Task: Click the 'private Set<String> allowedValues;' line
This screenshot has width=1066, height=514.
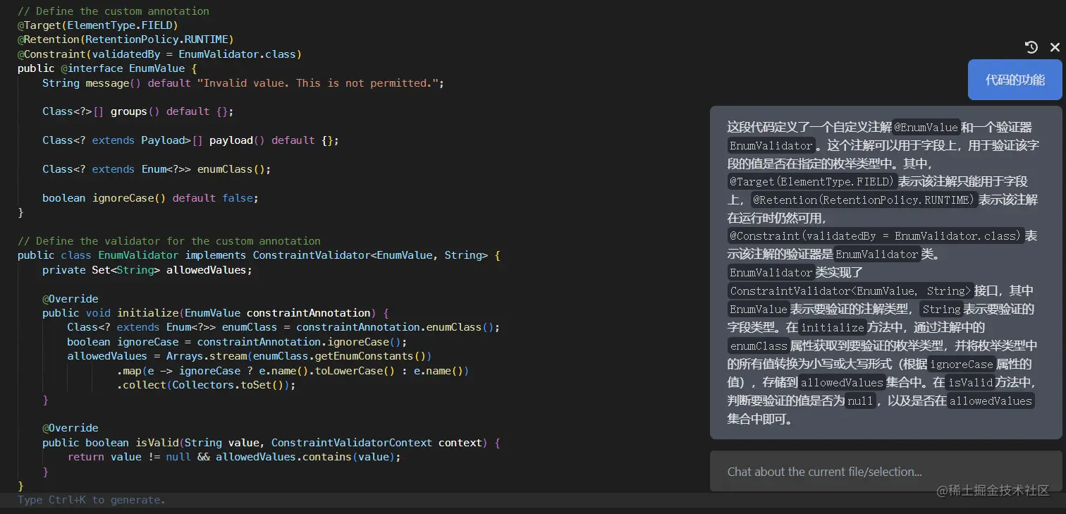Action: [x=147, y=270]
